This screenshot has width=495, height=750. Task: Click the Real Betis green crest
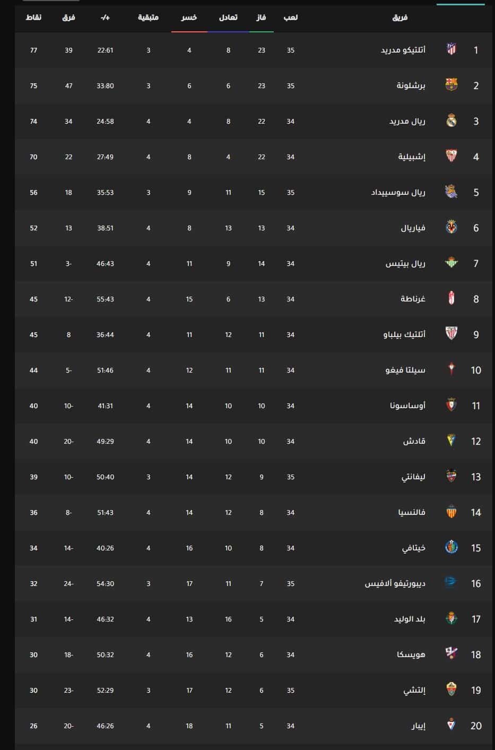click(451, 263)
